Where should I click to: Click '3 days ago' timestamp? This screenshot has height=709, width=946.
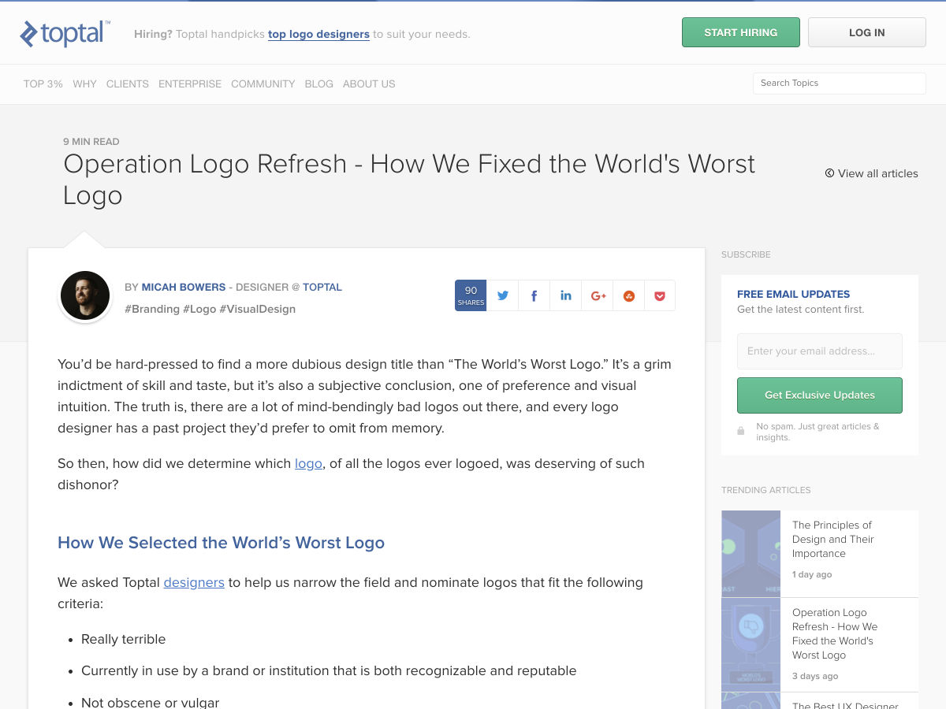(x=815, y=676)
